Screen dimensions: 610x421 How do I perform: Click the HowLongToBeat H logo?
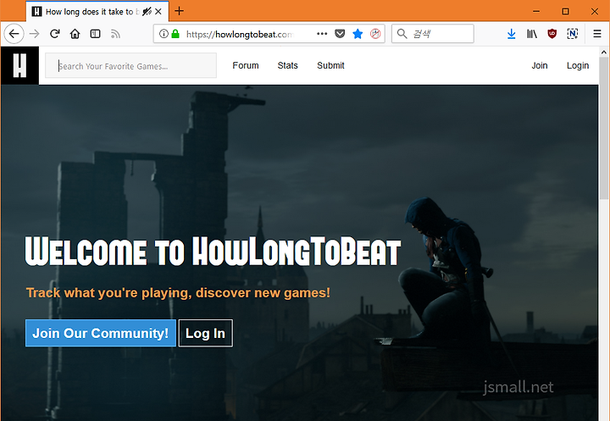(x=19, y=65)
